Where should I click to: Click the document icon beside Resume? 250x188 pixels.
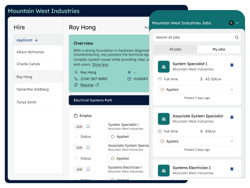click(76, 85)
